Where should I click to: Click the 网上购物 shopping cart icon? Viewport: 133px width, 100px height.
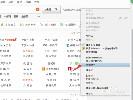tap(42, 25)
